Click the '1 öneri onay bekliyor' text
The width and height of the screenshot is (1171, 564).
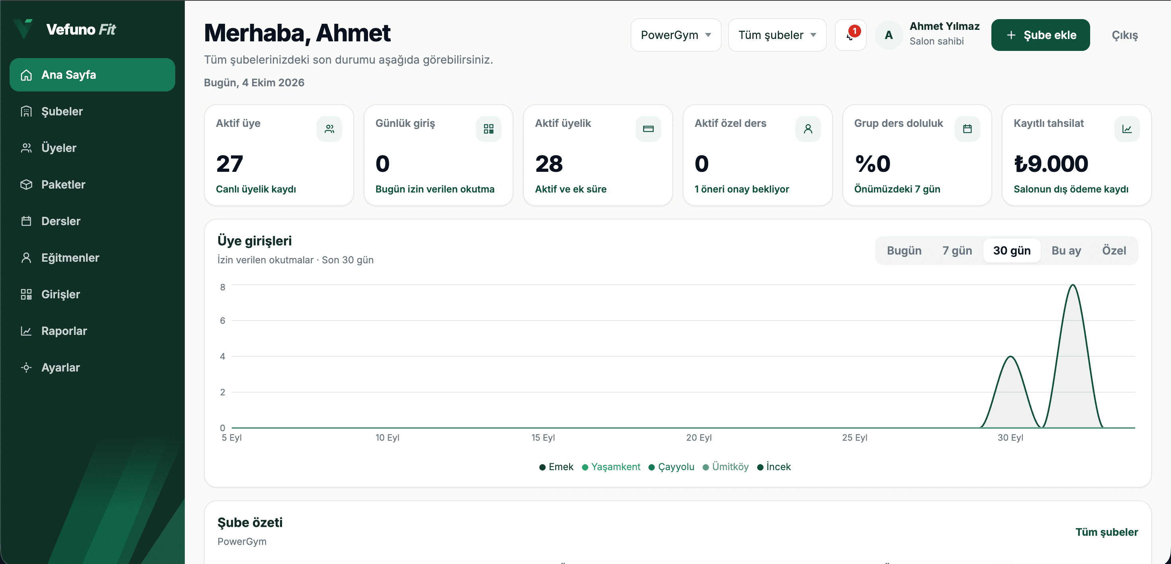[741, 189]
